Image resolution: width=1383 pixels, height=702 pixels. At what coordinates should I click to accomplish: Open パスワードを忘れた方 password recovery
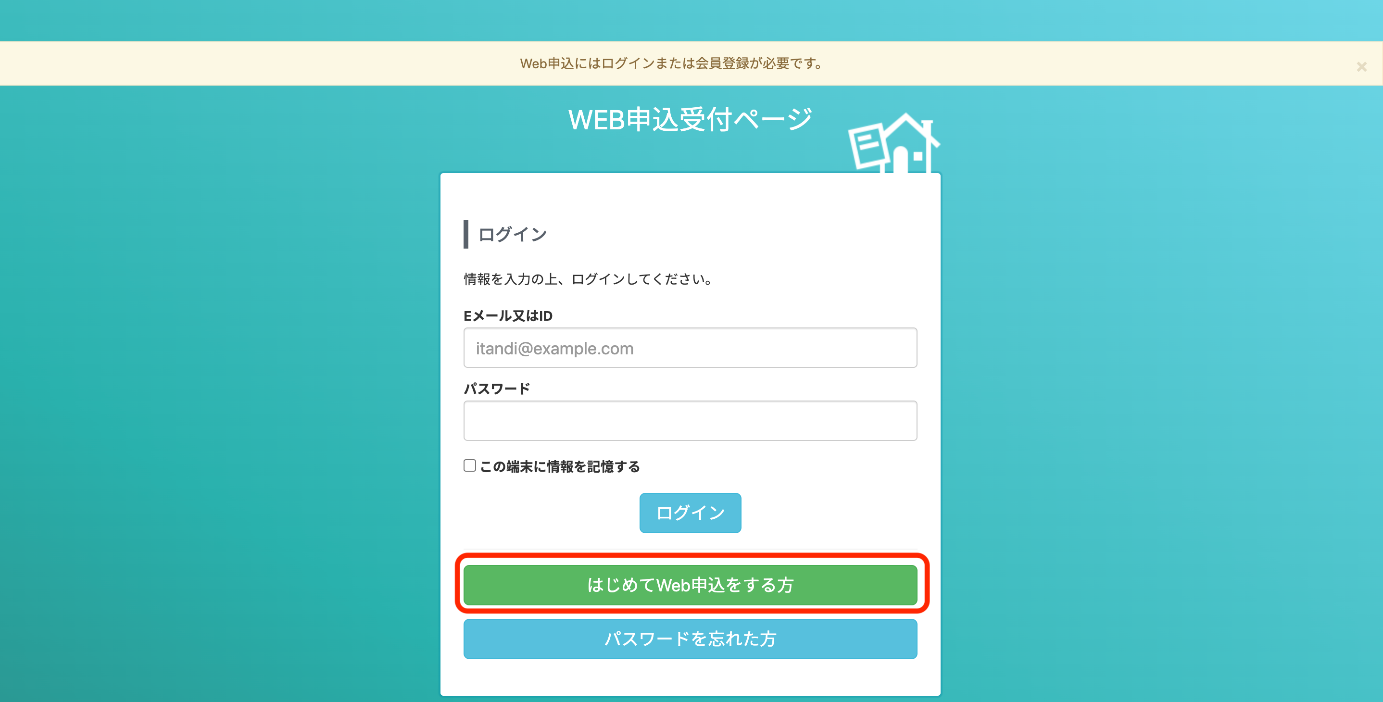click(690, 639)
